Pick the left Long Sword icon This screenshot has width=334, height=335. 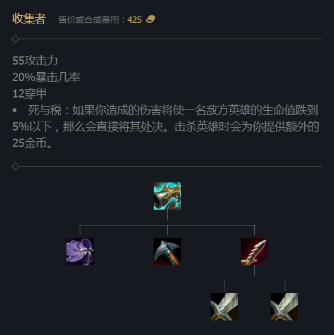(x=224, y=307)
